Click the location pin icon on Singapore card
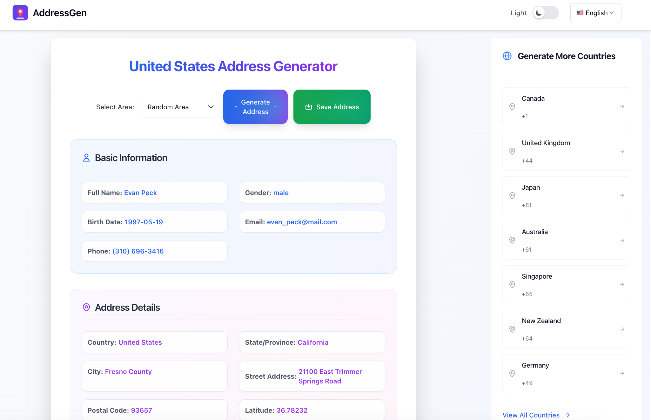651x420 pixels. (512, 285)
